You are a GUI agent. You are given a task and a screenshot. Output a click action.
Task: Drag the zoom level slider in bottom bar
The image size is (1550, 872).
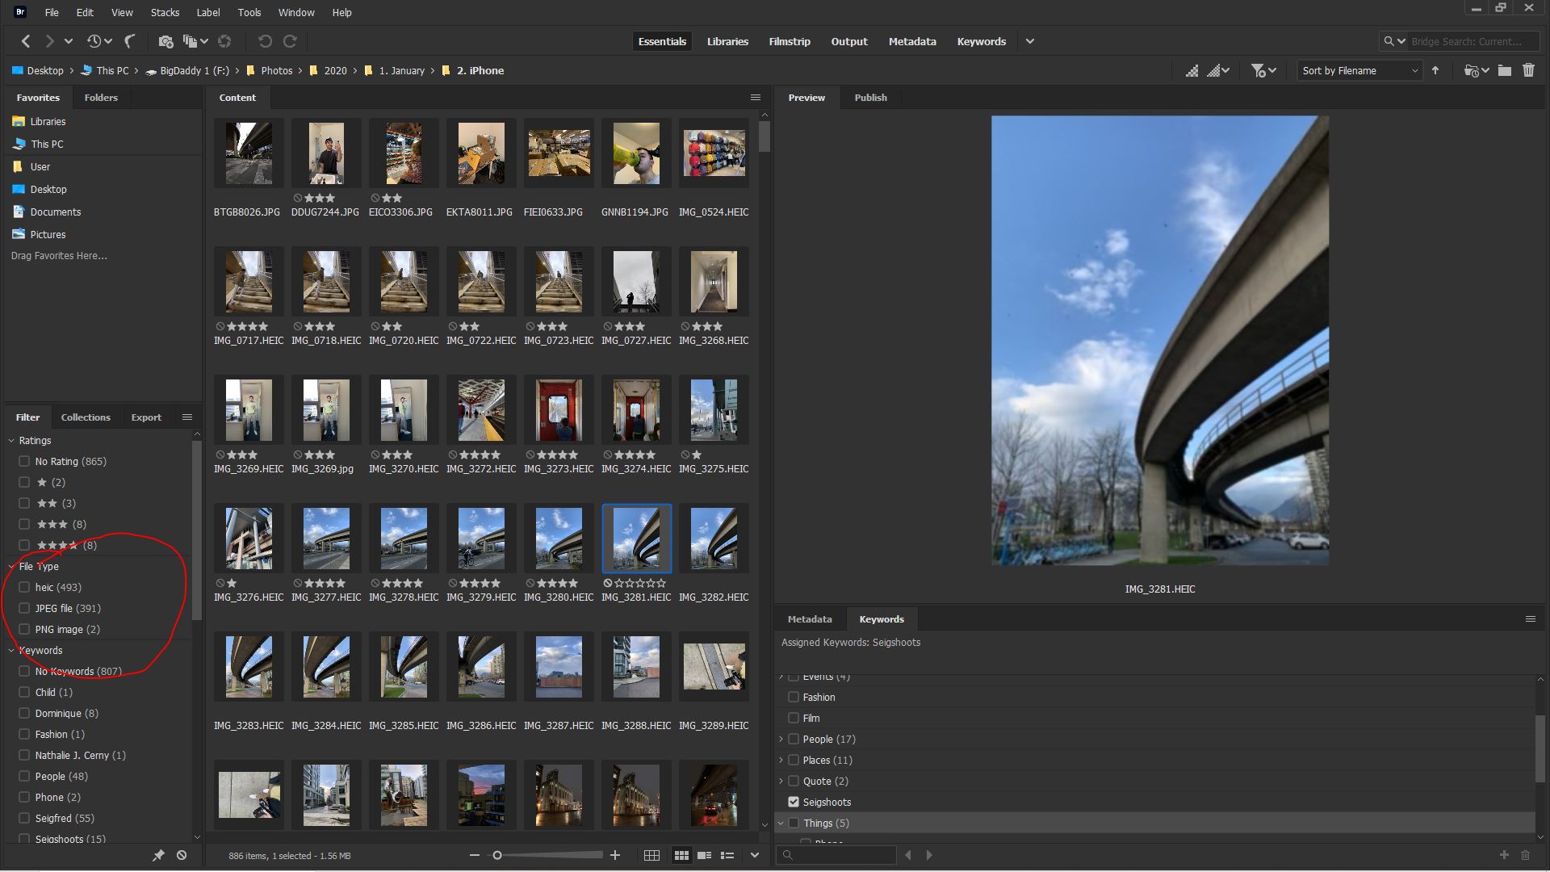[x=497, y=856]
